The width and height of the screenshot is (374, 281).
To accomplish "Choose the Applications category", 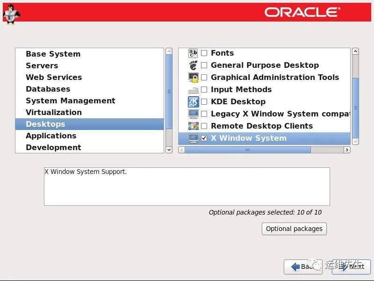I will [89, 136].
